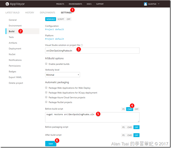Screen dimensions: 171x148
Task: Open Notifications settings section
Action: 15,60
